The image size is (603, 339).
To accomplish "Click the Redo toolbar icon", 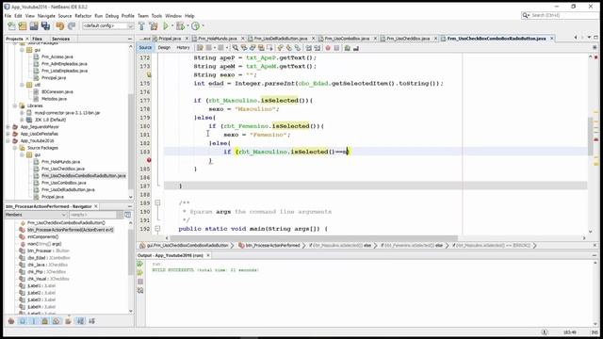I will coord(72,26).
